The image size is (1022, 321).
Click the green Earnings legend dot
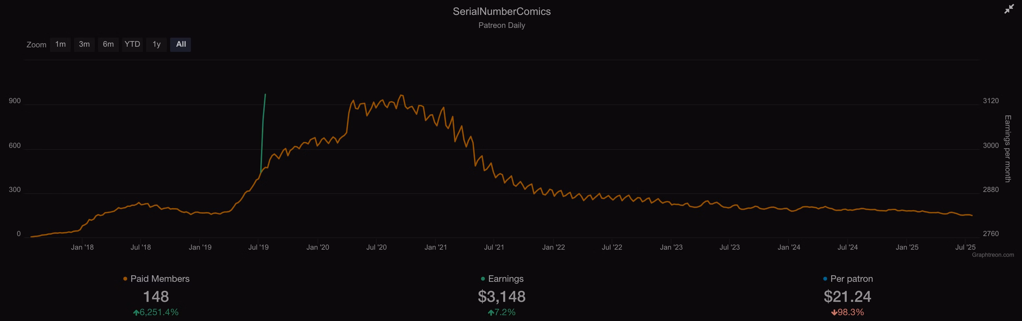point(483,279)
